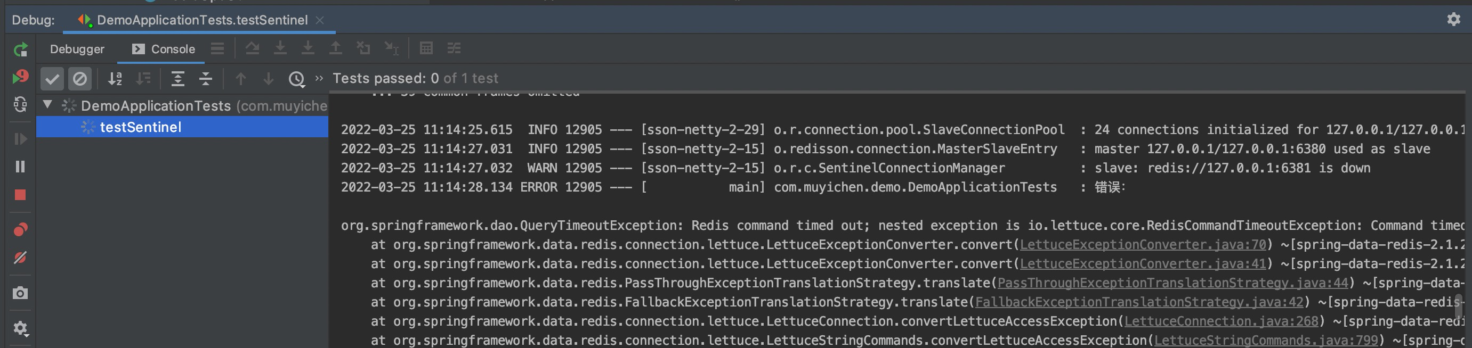Click the camera thread dump icon
1472x348 pixels.
point(21,293)
